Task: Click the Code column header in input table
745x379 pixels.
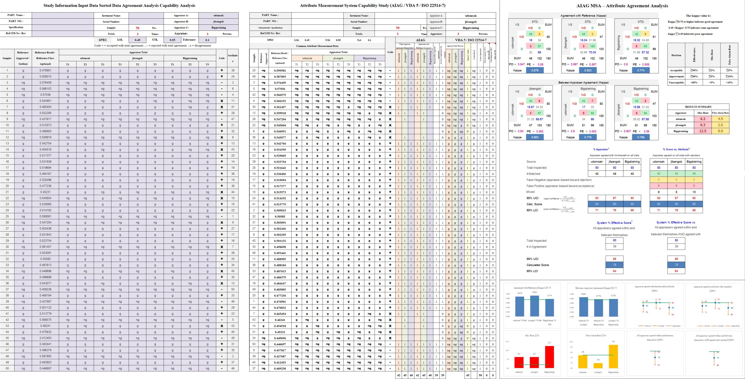Action: (x=222, y=58)
